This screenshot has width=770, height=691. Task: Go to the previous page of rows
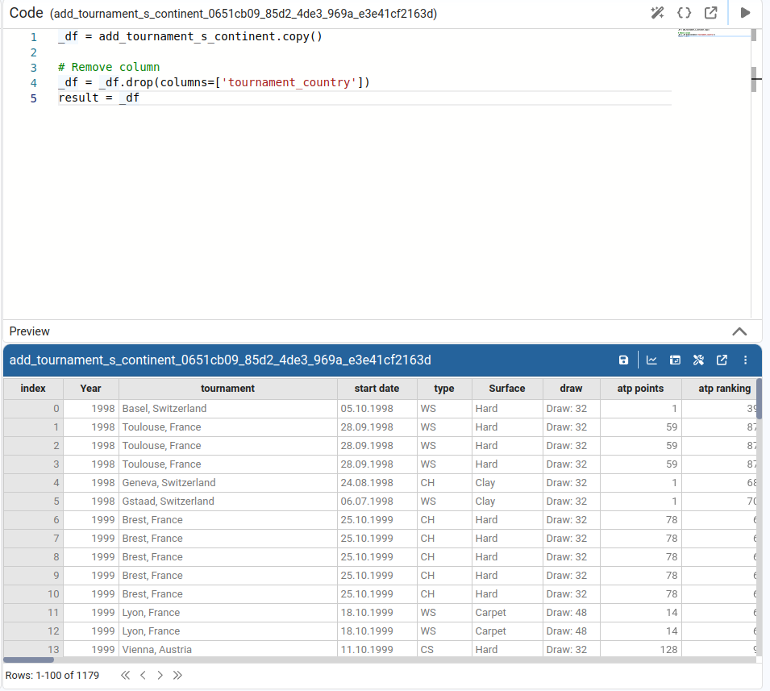click(x=143, y=675)
